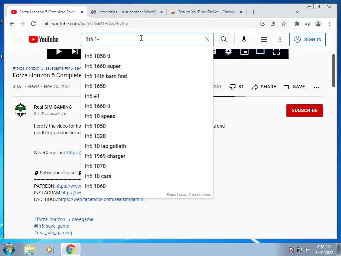Pick suggestion 'fh5 10 lap goliath'
The image size is (341, 256).
(147, 146)
